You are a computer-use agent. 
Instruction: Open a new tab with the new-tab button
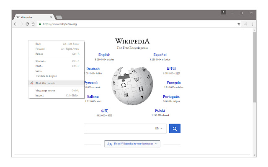(x=59, y=17)
